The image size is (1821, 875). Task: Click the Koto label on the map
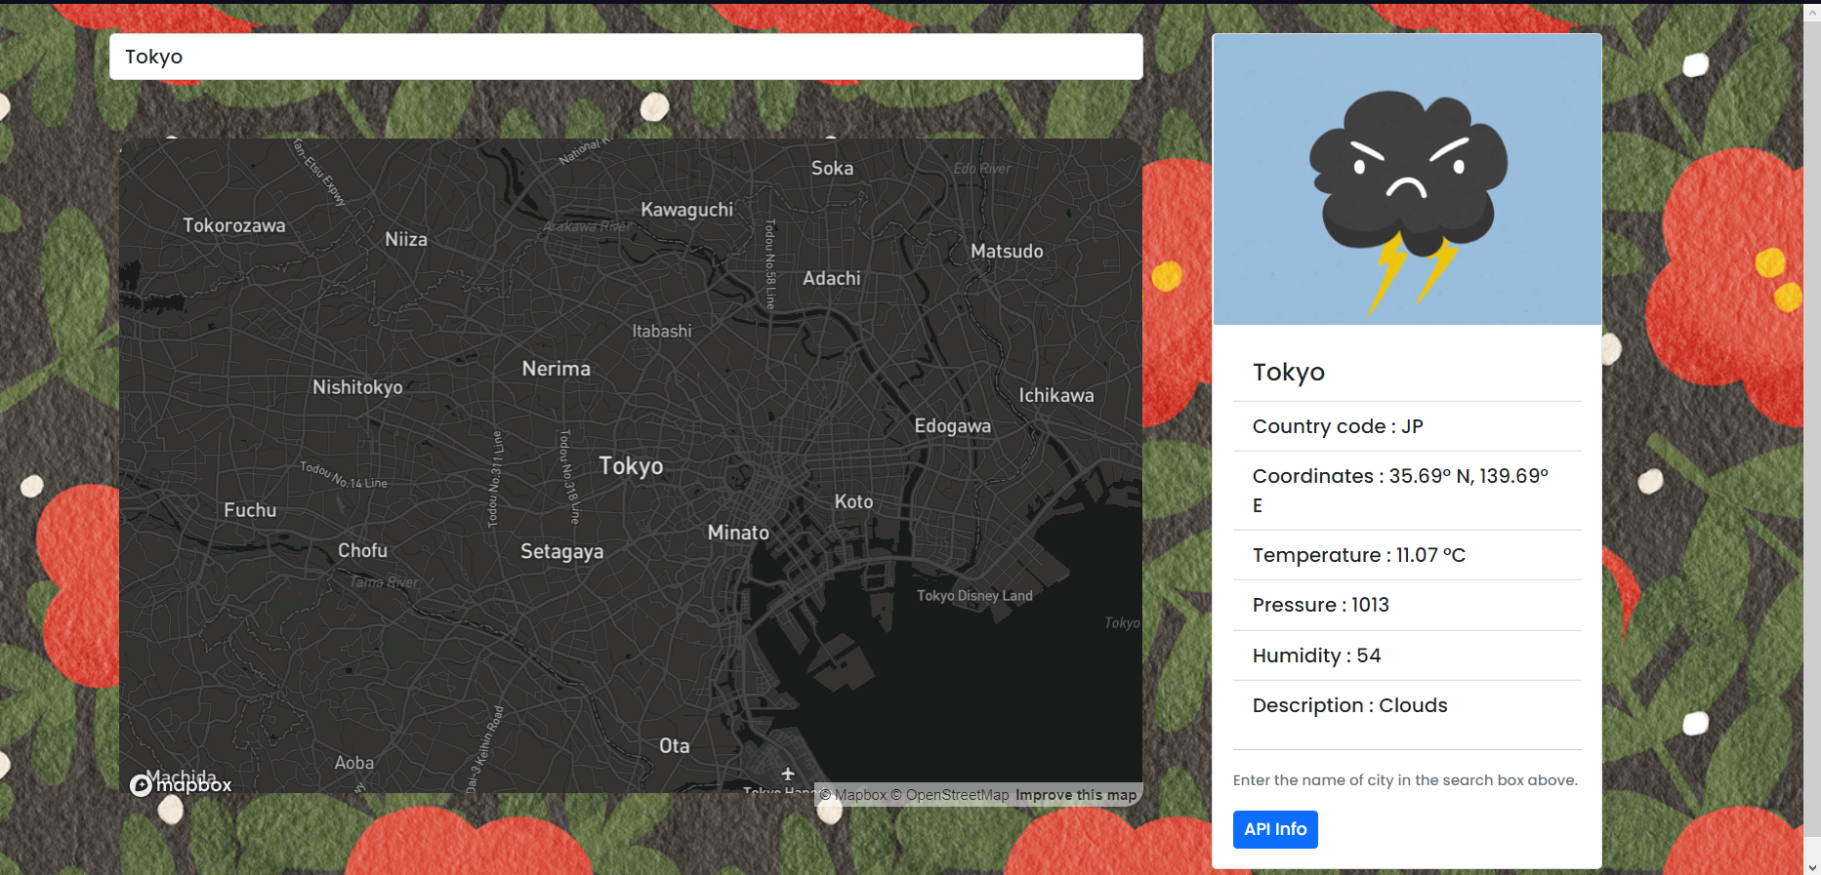click(x=853, y=501)
